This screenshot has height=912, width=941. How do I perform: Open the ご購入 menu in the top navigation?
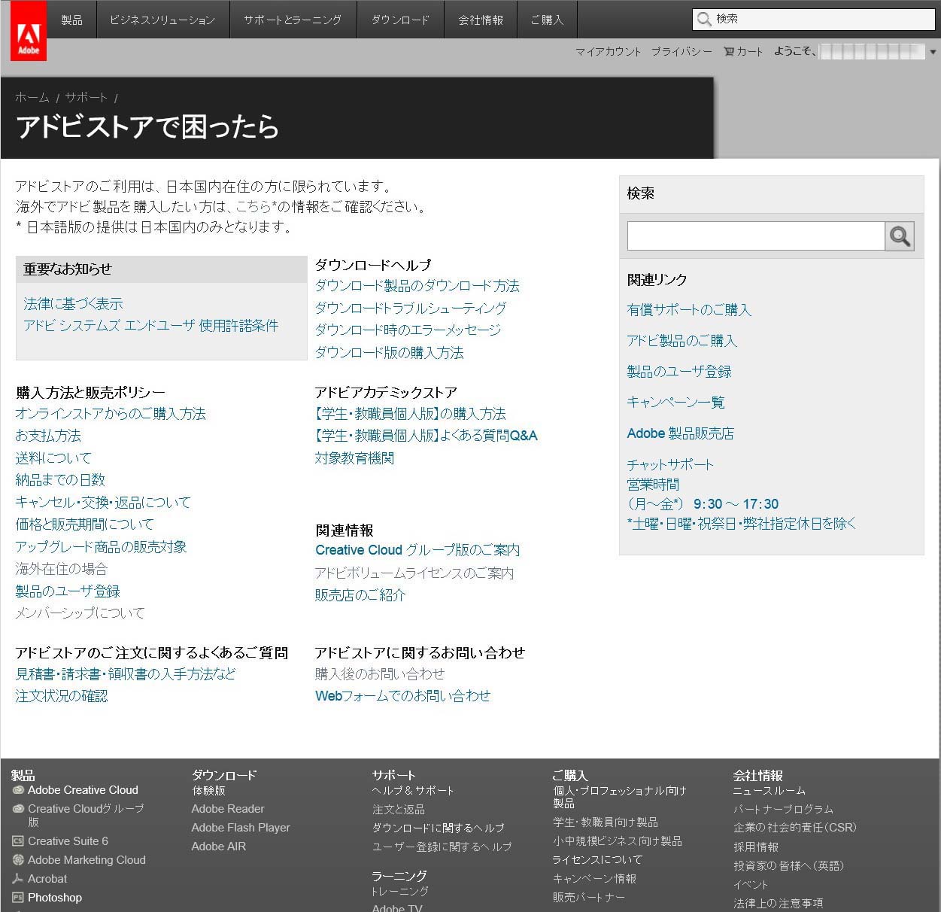pos(547,20)
